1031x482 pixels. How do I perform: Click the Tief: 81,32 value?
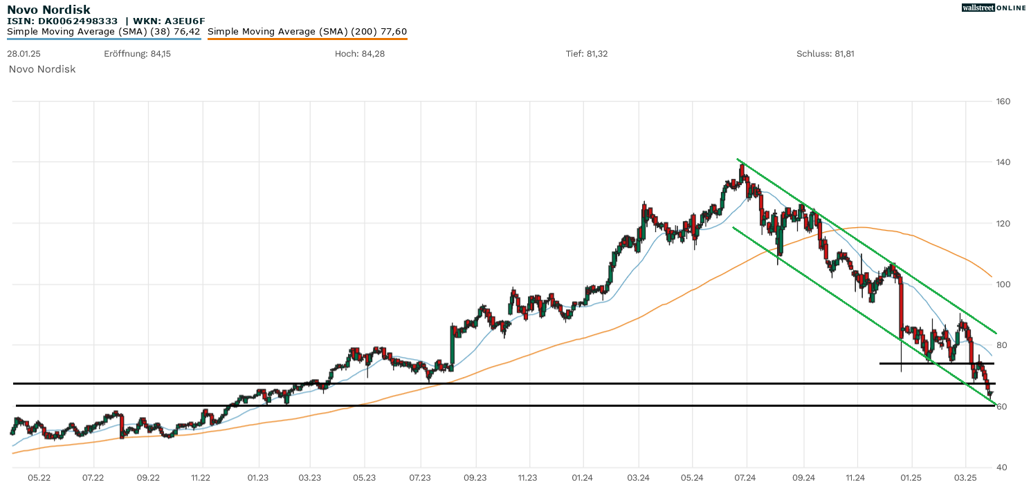coord(587,54)
